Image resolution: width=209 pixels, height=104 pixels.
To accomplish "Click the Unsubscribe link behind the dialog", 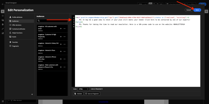I will pos(103,101).
